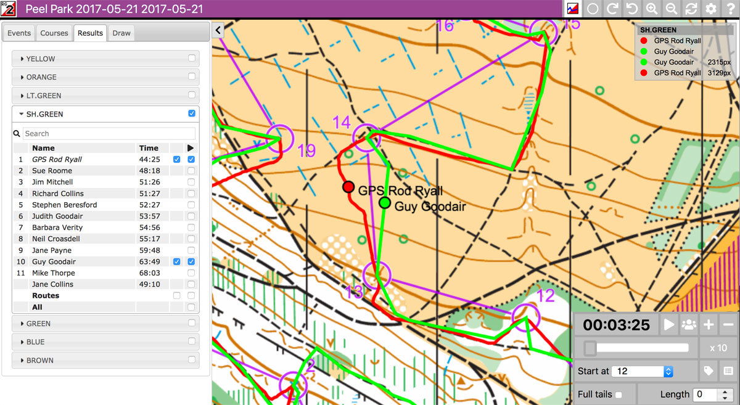Enable Full tails checkbox
The image size is (740, 405).
[619, 395]
